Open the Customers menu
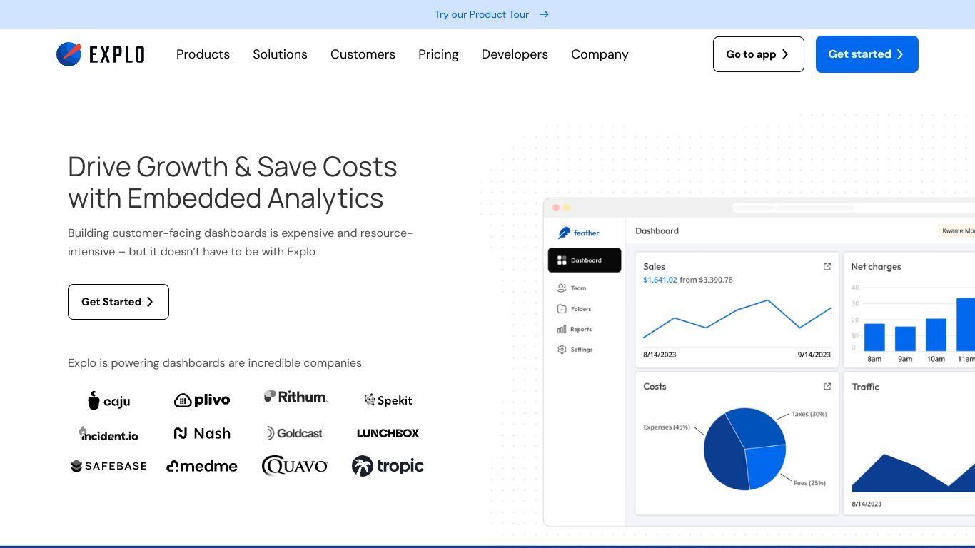This screenshot has height=548, width=975. (363, 54)
